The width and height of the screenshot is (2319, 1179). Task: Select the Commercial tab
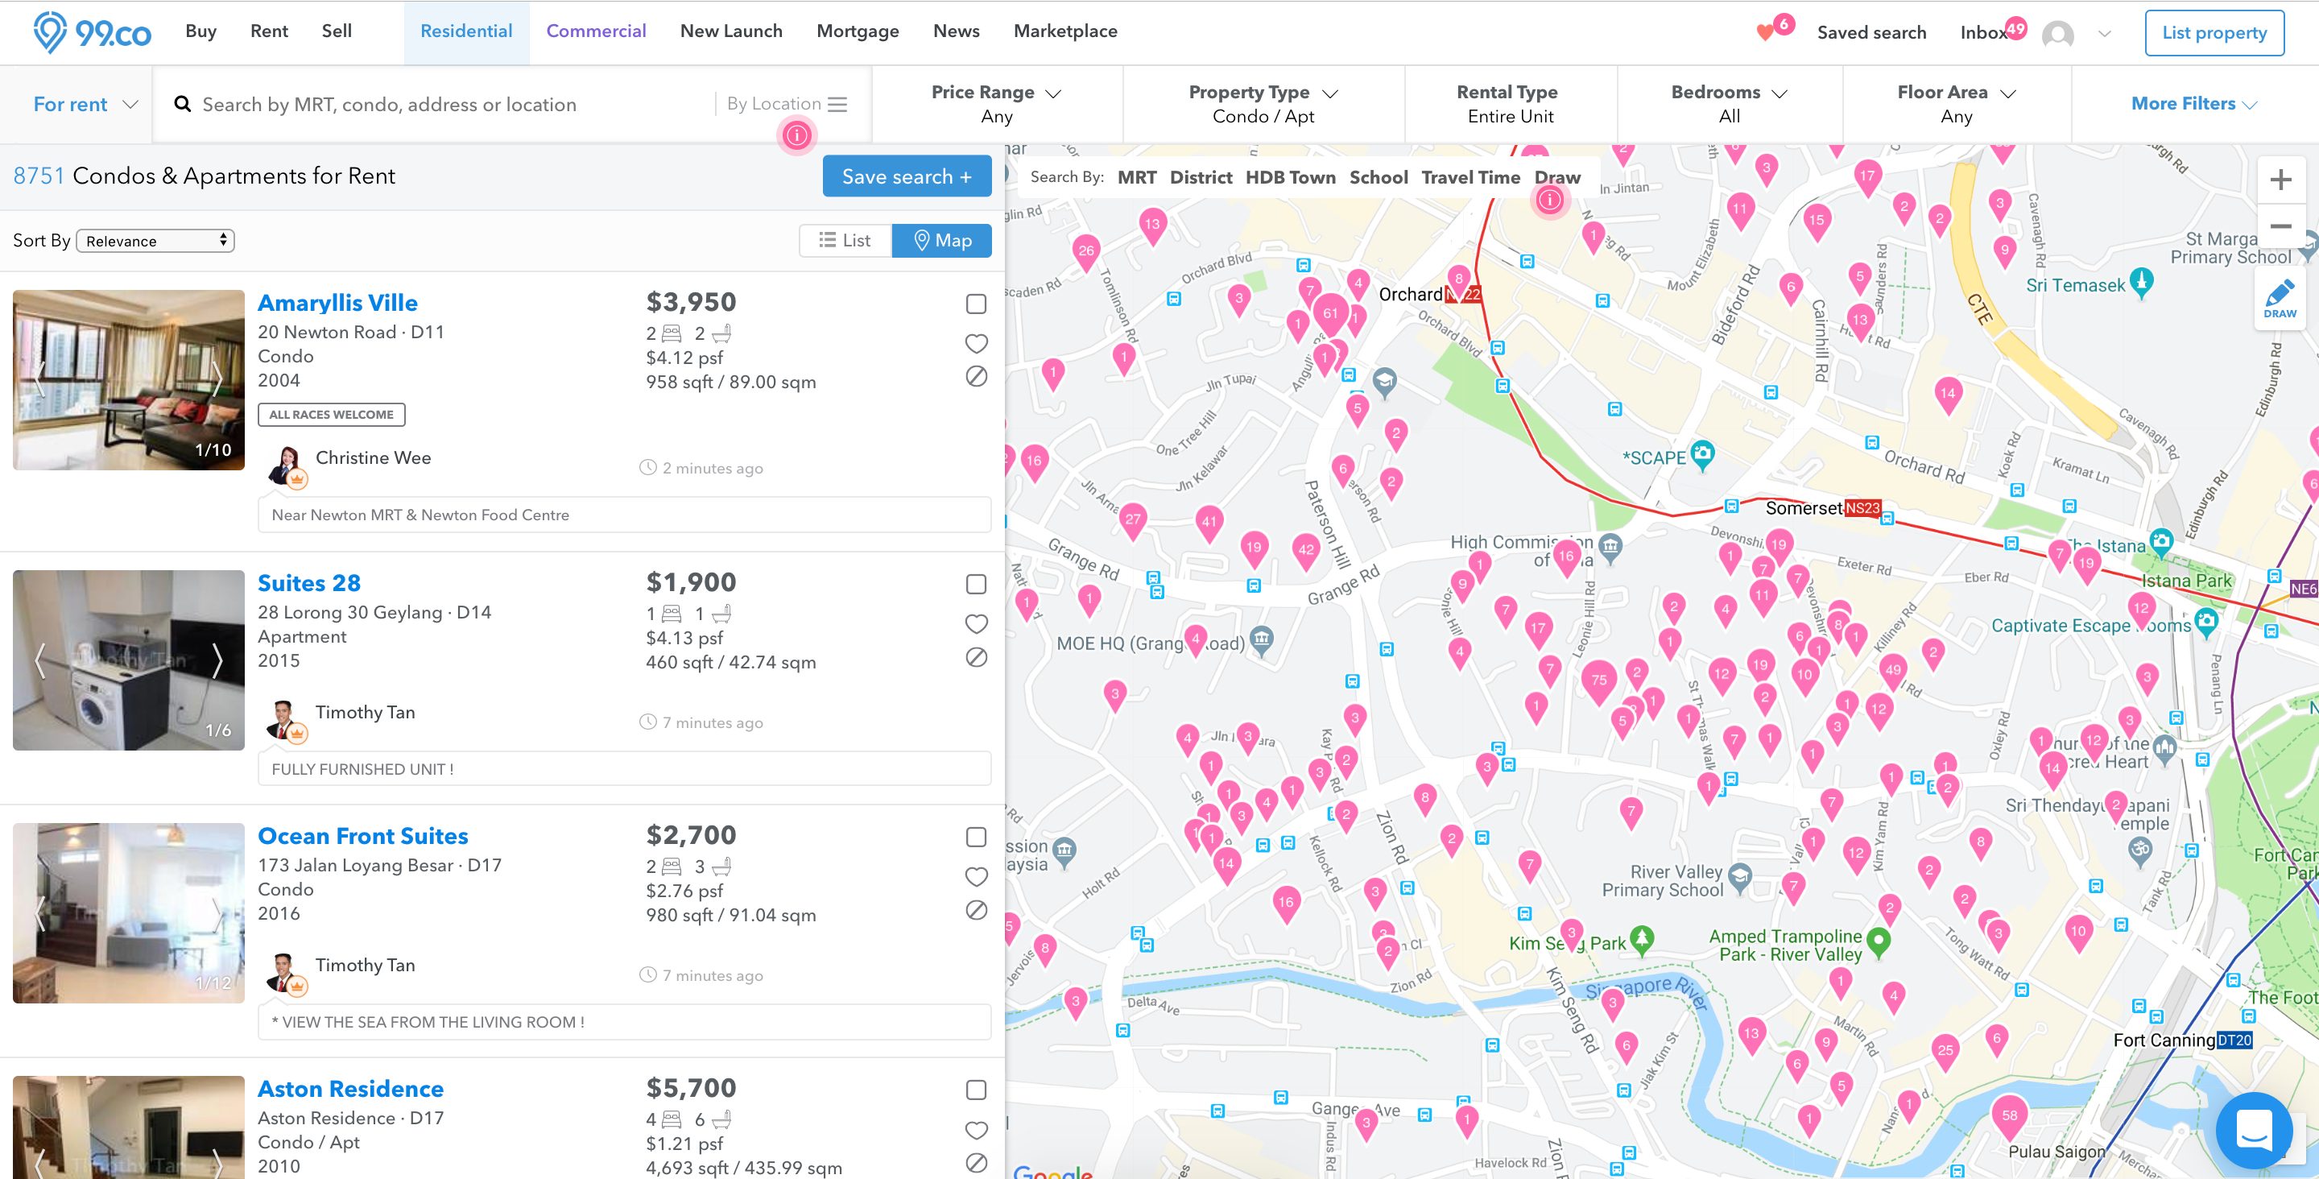(596, 31)
